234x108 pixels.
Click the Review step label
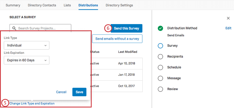173,89
